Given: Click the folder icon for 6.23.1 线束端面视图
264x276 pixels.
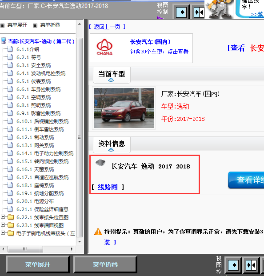Looking at the screenshot, I should 11,225.
